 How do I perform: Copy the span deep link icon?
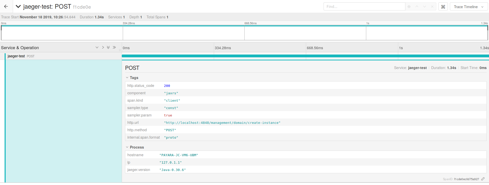point(483,179)
